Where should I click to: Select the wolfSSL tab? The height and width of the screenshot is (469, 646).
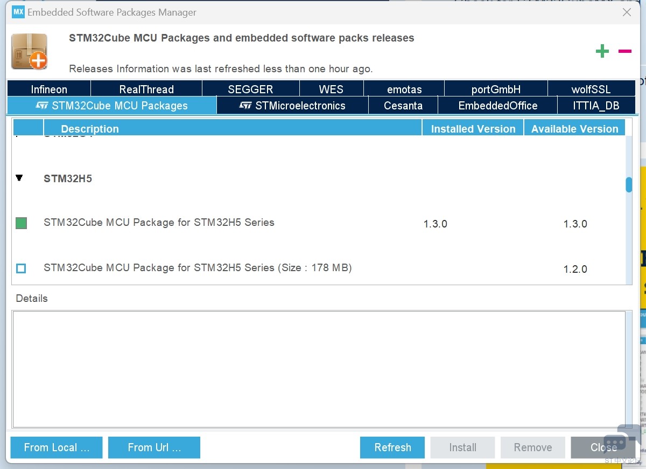(x=591, y=89)
